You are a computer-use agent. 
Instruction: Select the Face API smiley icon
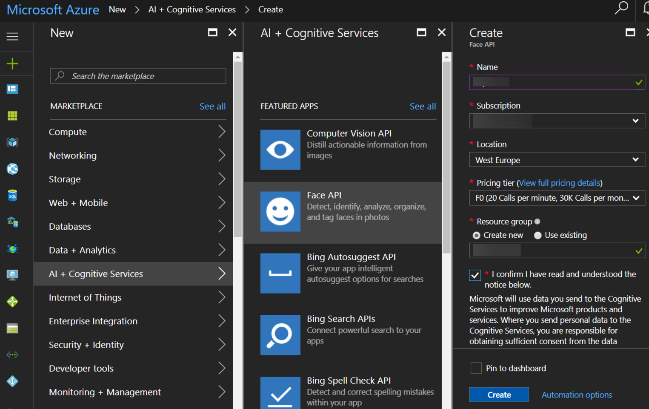click(x=280, y=211)
